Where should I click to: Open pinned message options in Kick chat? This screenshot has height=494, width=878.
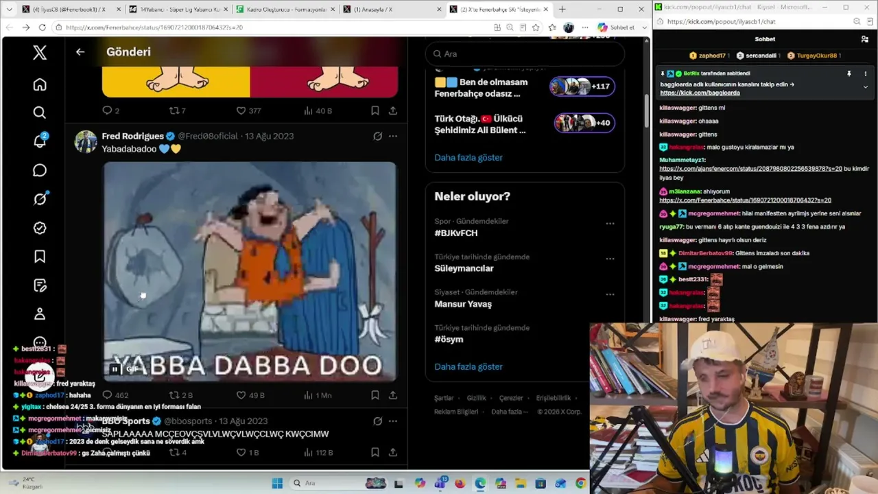tap(865, 73)
